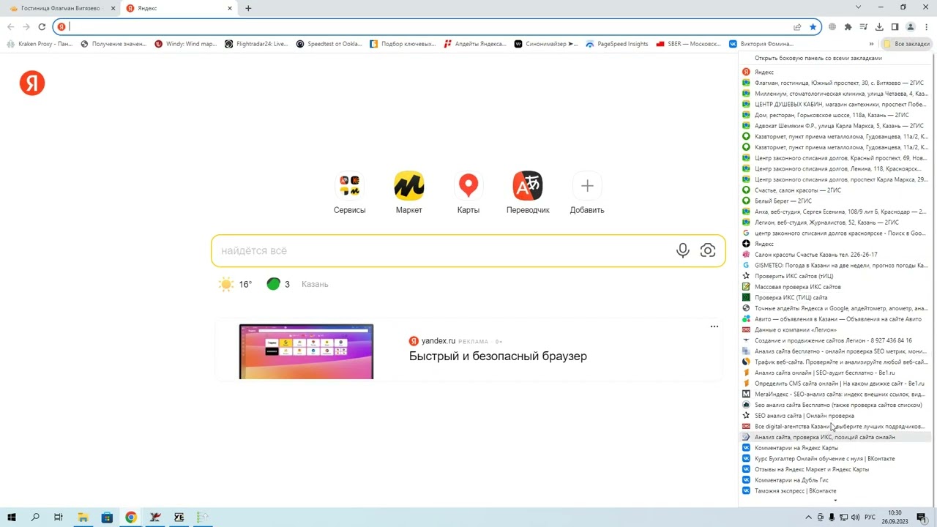Click the red Yandex logo on the page
Image resolution: width=937 pixels, height=527 pixels.
(x=32, y=83)
